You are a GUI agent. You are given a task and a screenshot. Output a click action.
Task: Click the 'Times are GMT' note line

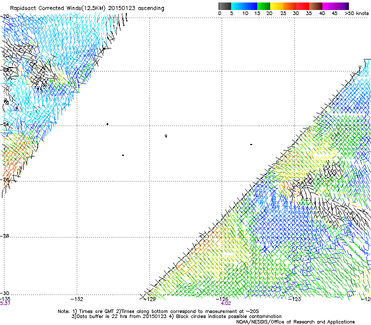[158, 311]
